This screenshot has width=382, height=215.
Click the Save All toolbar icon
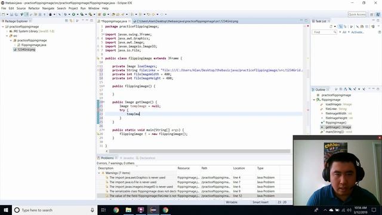tap(16, 14)
